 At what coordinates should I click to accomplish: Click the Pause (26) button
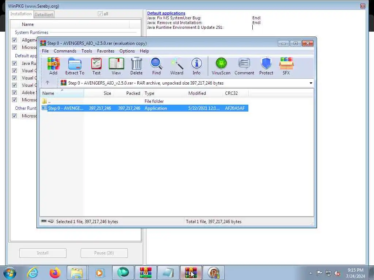[x=104, y=253]
